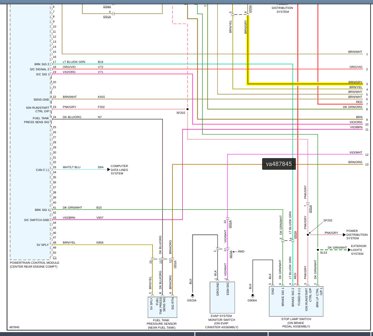373x336 pixels.
Task: Select diagram number 487845 at bottom left
Action: click(14, 327)
